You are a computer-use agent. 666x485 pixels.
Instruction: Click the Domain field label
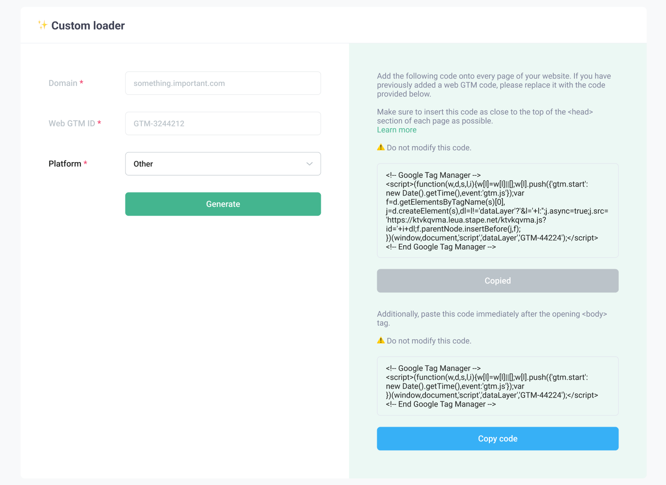63,83
